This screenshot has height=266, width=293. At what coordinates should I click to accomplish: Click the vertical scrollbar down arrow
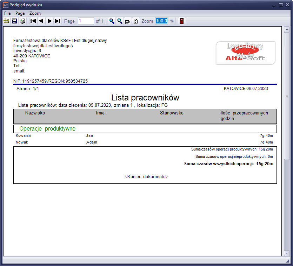pyautogui.click(x=287, y=253)
